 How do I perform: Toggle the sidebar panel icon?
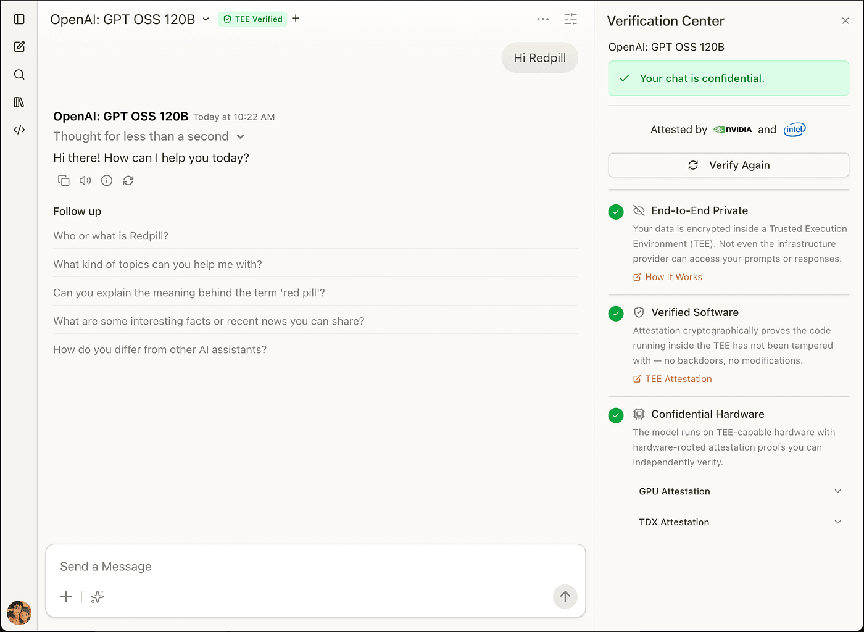pyautogui.click(x=19, y=19)
